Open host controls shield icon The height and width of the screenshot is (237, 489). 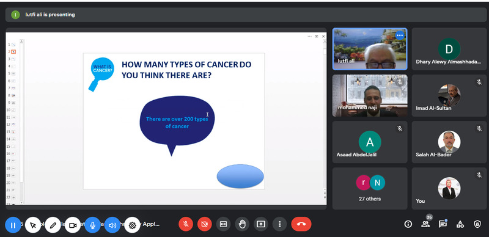[477, 224]
